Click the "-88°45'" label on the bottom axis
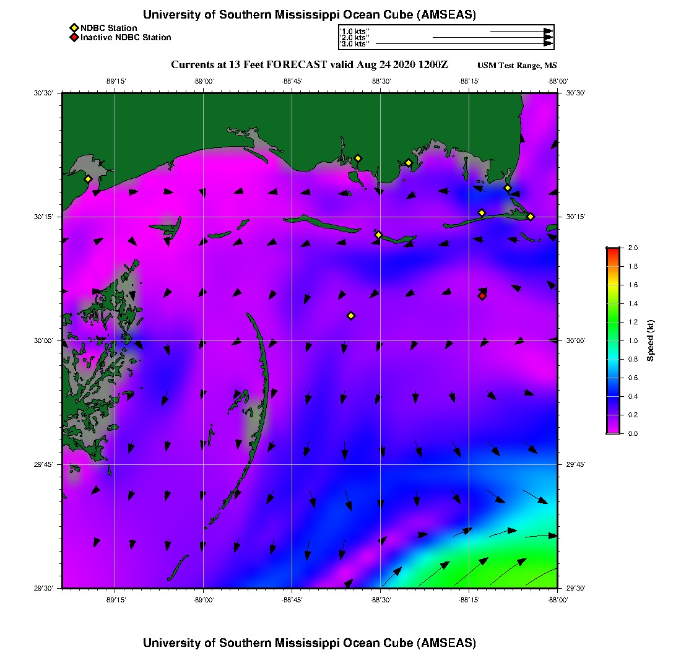 (x=292, y=600)
